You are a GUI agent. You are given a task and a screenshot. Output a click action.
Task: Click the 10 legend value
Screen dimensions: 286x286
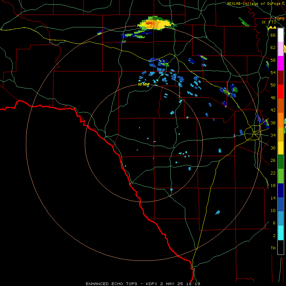273,210
